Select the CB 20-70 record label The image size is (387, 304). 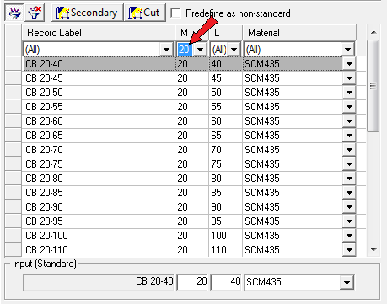44,150
